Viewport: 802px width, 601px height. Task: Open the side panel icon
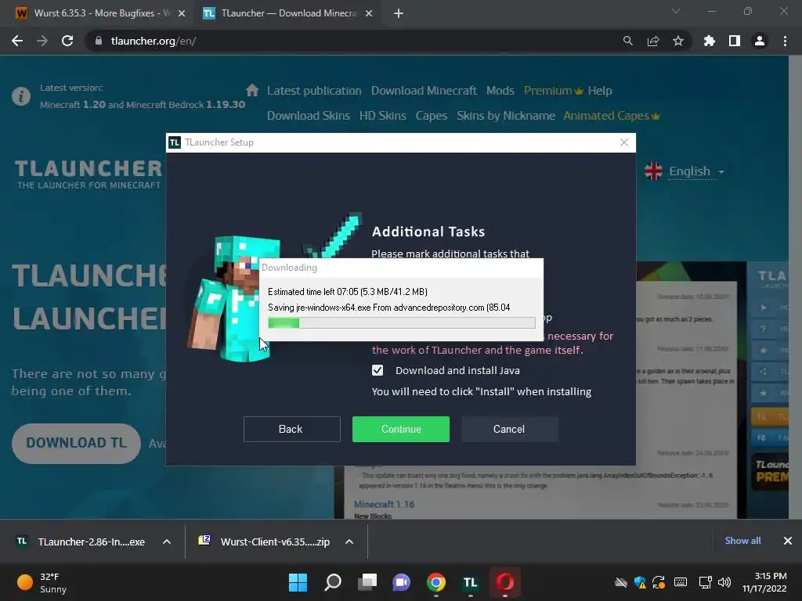coord(735,41)
